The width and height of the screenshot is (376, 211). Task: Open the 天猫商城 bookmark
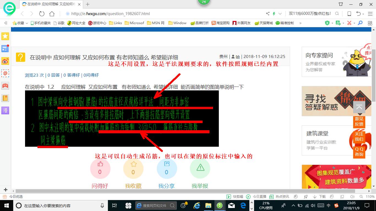pyautogui.click(x=264, y=23)
